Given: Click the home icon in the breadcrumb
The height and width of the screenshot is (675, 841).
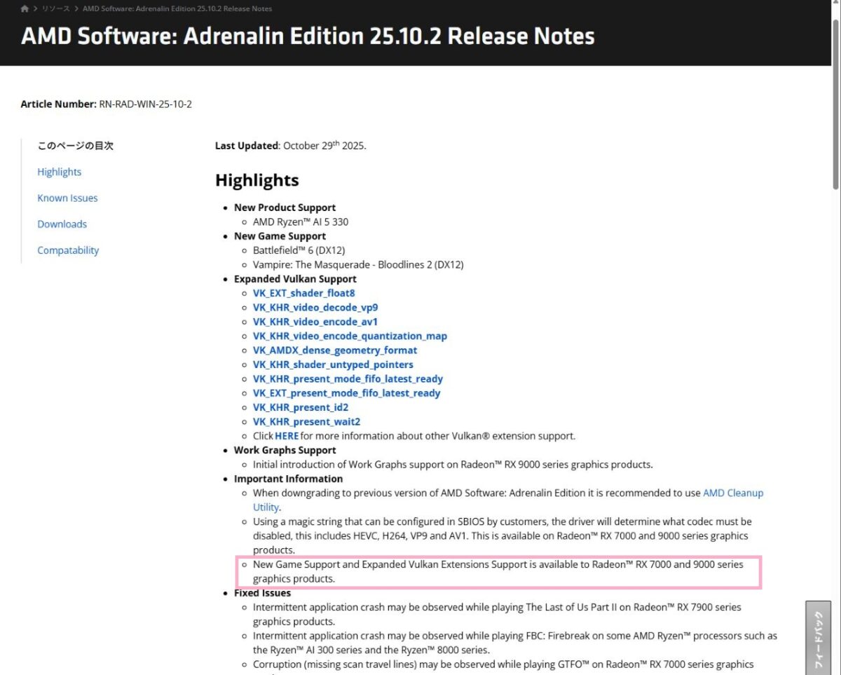Looking at the screenshot, I should (24, 8).
